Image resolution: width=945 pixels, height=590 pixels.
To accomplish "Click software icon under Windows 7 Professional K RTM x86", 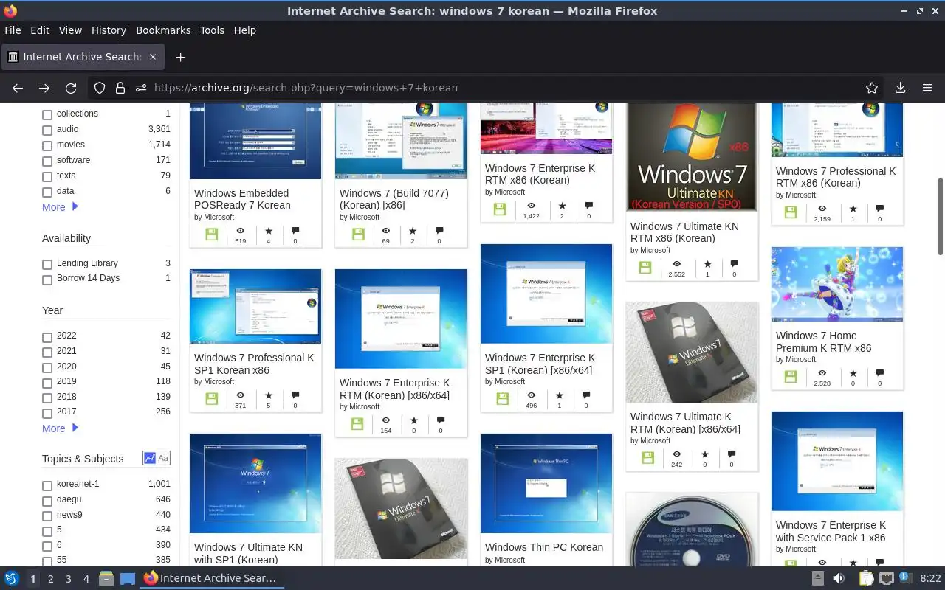I will pos(791,212).
